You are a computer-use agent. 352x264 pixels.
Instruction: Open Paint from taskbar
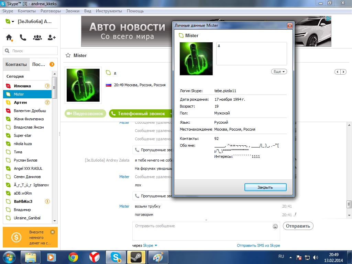pos(158,257)
